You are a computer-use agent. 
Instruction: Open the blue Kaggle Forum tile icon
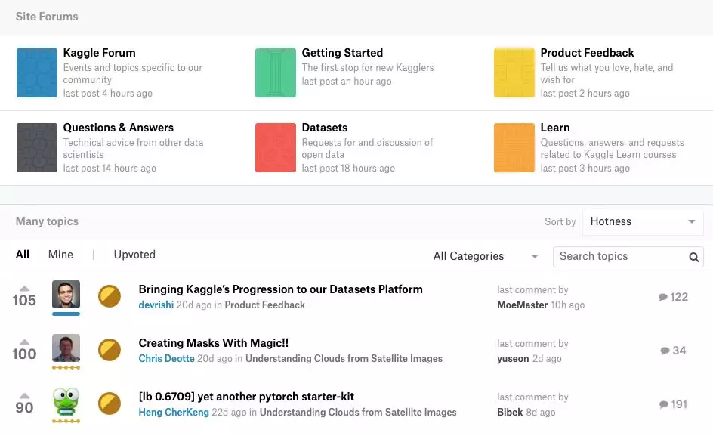[37, 73]
